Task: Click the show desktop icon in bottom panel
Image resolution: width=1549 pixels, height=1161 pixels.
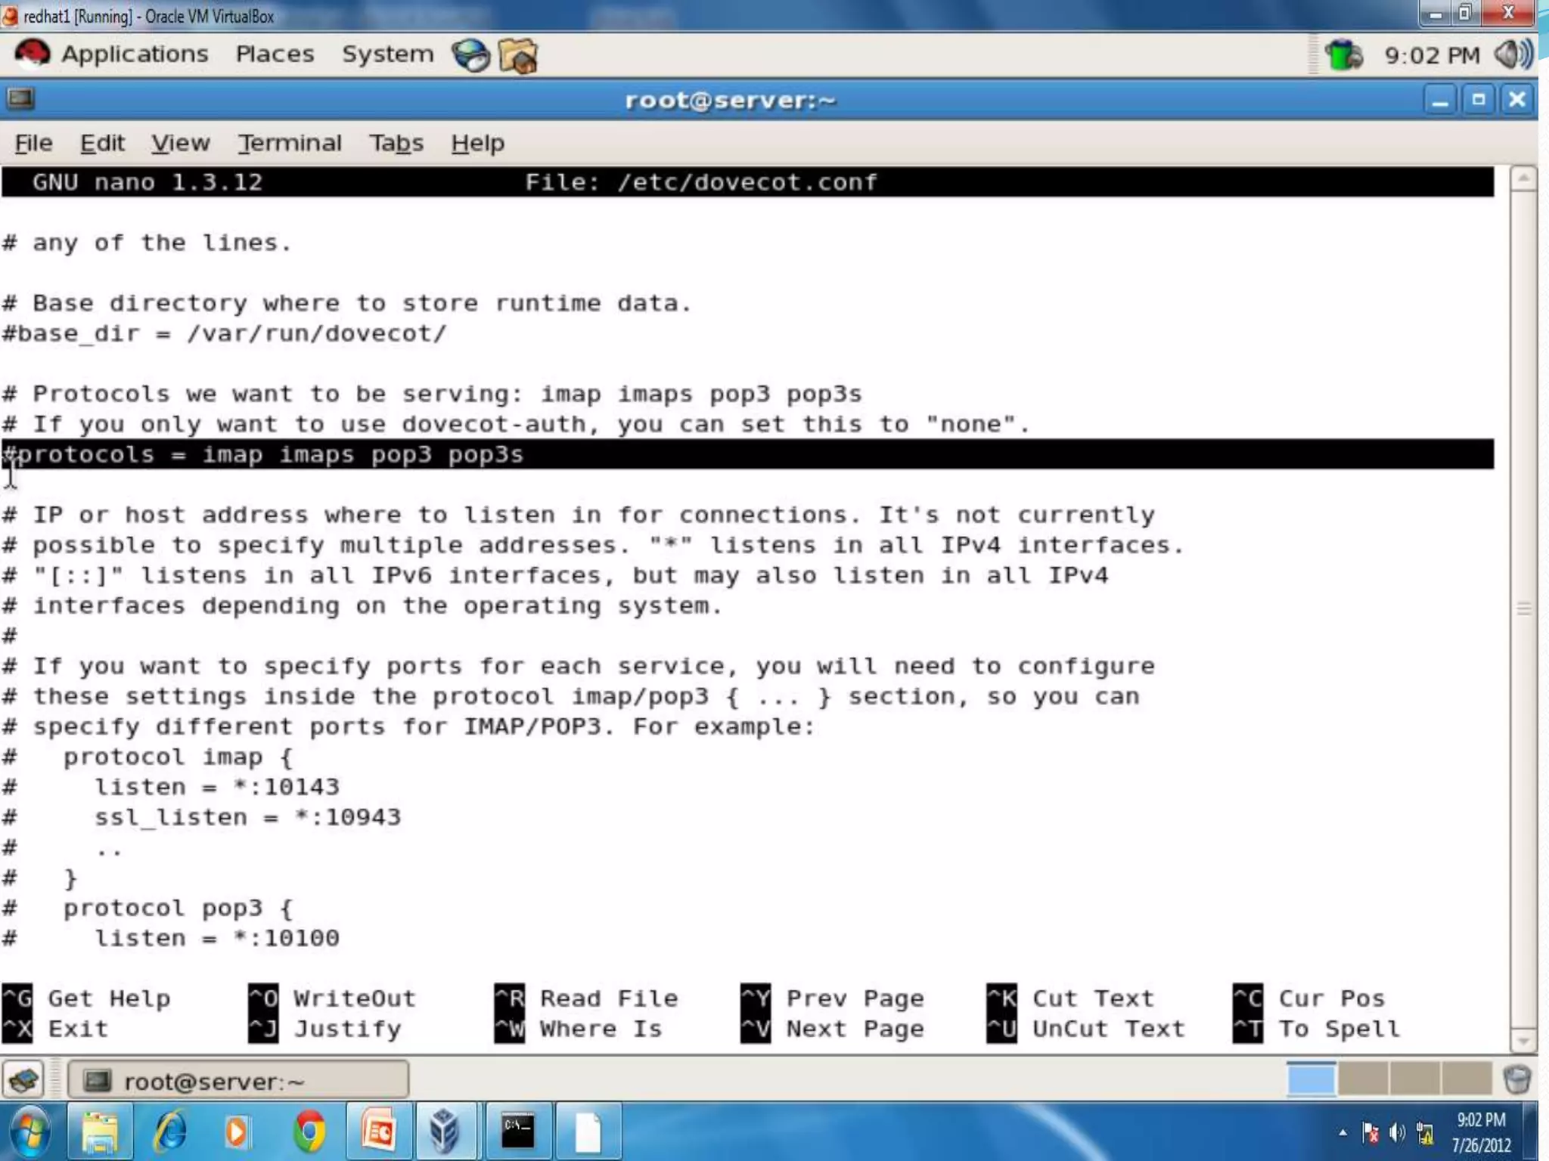Action: (x=24, y=1080)
